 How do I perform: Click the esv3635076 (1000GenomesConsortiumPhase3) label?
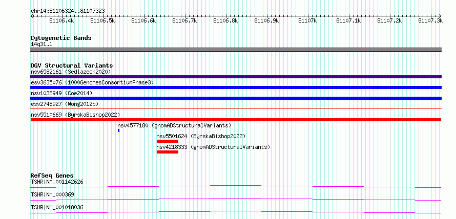click(92, 82)
